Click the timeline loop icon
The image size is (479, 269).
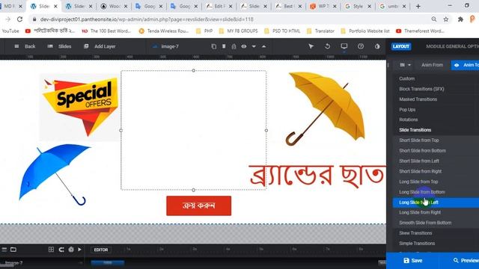[61, 250]
